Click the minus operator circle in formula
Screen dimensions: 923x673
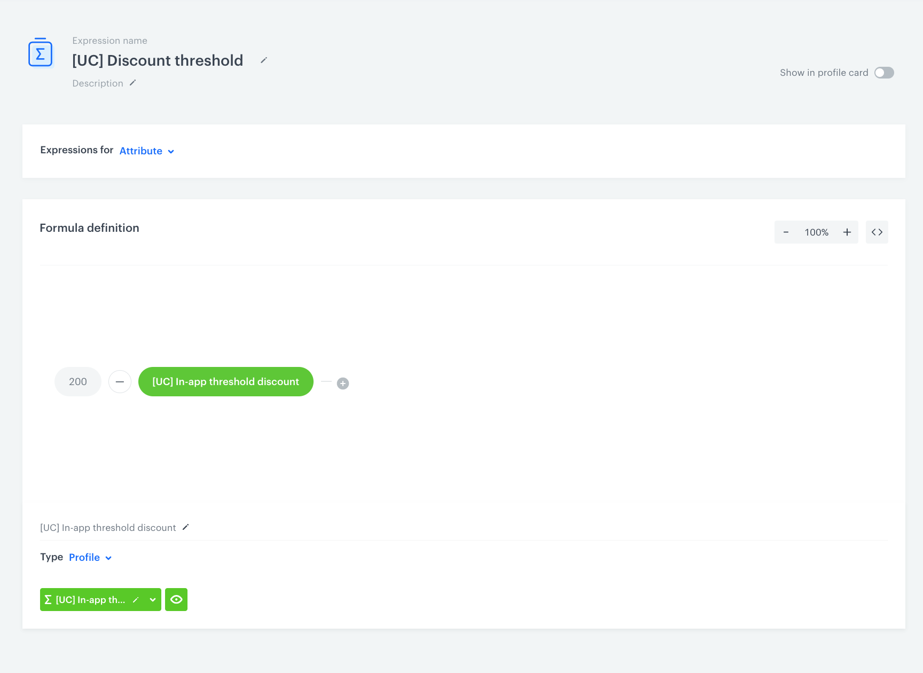coord(120,382)
